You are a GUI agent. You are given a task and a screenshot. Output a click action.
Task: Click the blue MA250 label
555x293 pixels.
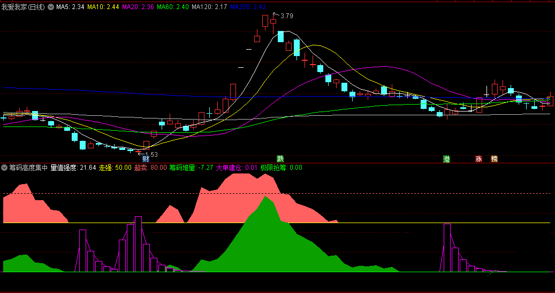pyautogui.click(x=248, y=7)
